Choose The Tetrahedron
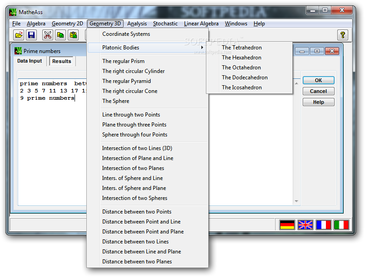The image size is (365, 277). (249, 48)
